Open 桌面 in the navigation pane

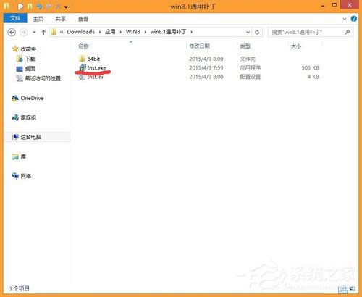coord(30,69)
